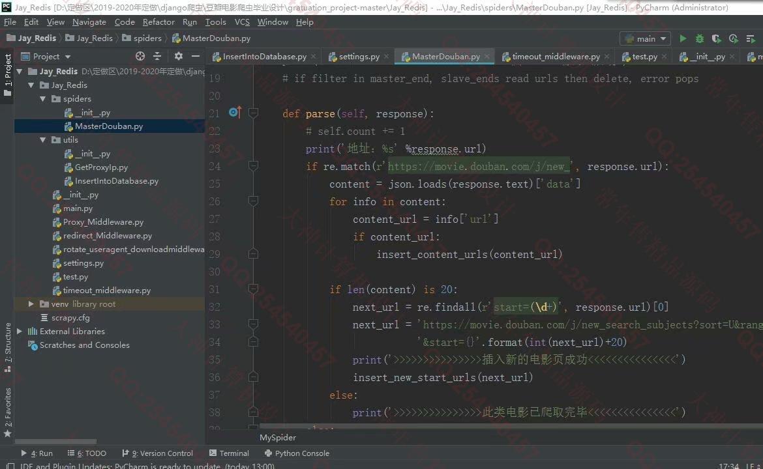Click the MasterDouban.py breadcrumb
The image size is (763, 469).
[211, 38]
